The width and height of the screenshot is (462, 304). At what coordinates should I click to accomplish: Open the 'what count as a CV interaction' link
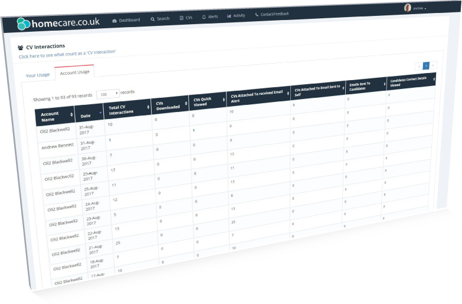click(67, 54)
